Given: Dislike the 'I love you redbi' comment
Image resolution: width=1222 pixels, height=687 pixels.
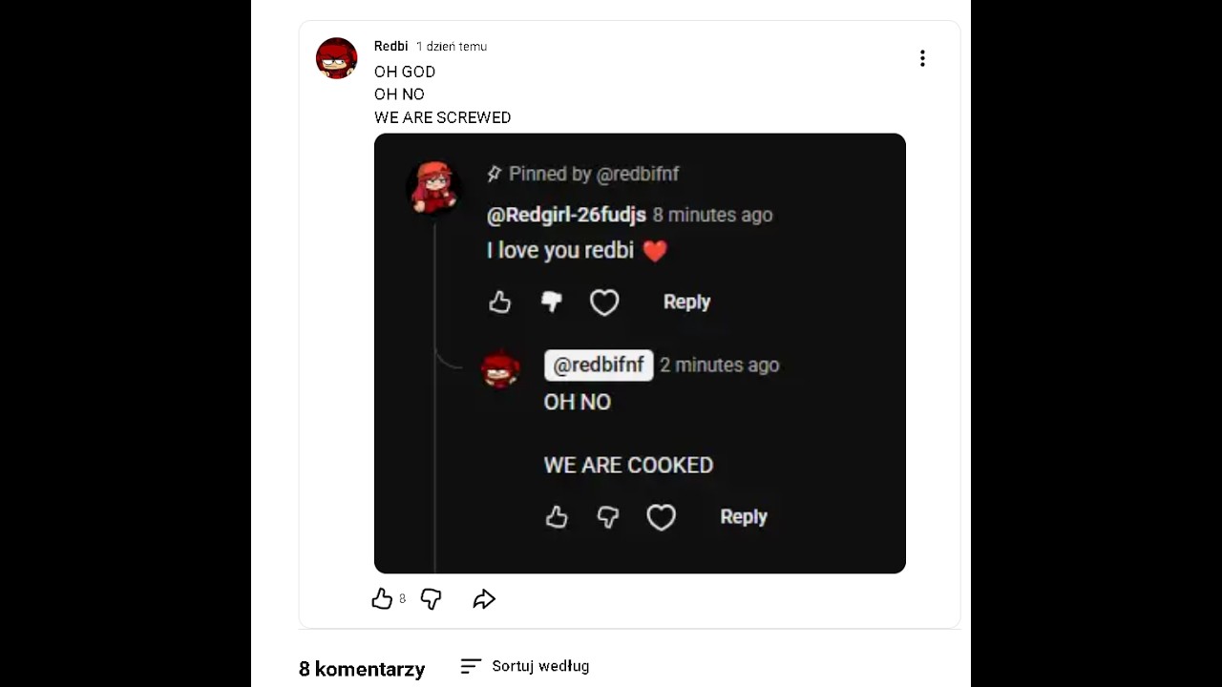Looking at the screenshot, I should 552,302.
